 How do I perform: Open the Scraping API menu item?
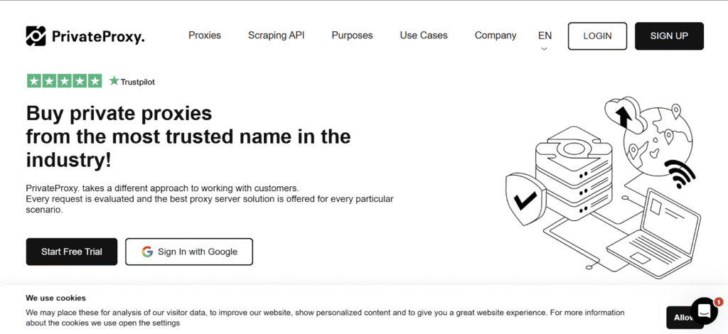pos(276,36)
